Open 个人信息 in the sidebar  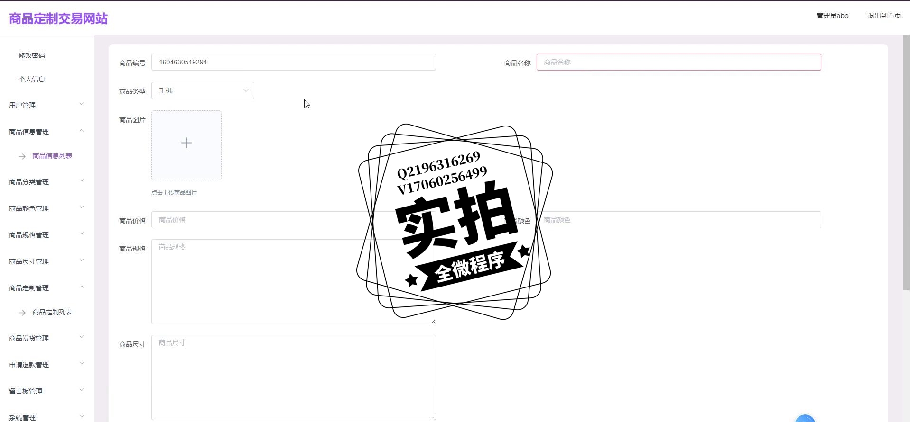(32, 79)
